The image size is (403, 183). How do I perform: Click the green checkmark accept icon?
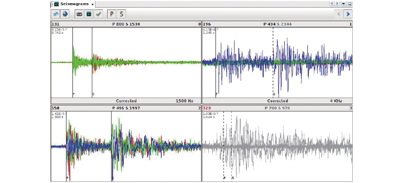click(99, 14)
